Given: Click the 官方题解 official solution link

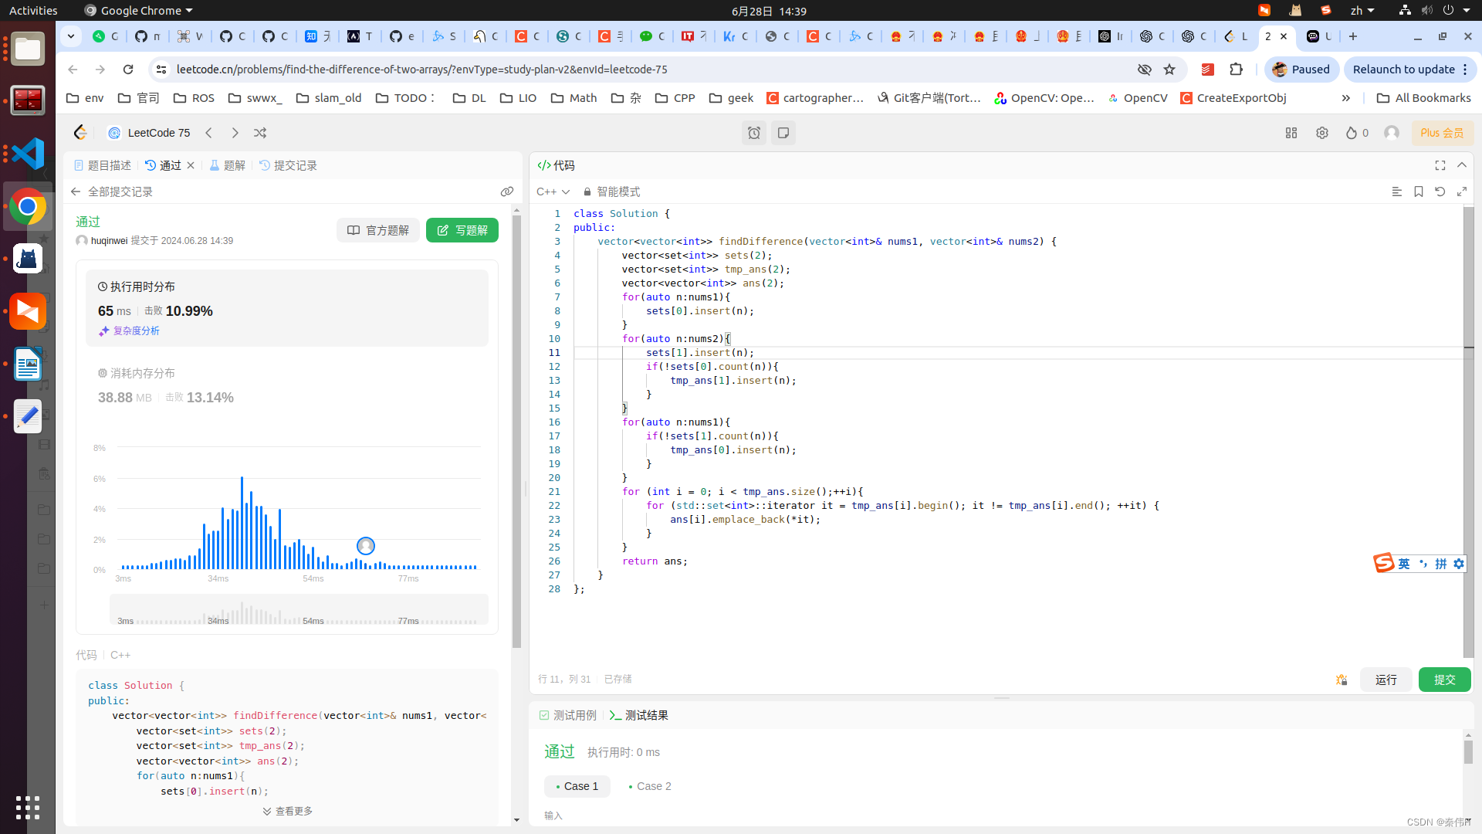Looking at the screenshot, I should click(377, 229).
